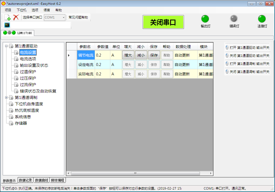Switch to the 数据曲线 tab
Viewport: 275px width, 192px height.
(x=41, y=180)
